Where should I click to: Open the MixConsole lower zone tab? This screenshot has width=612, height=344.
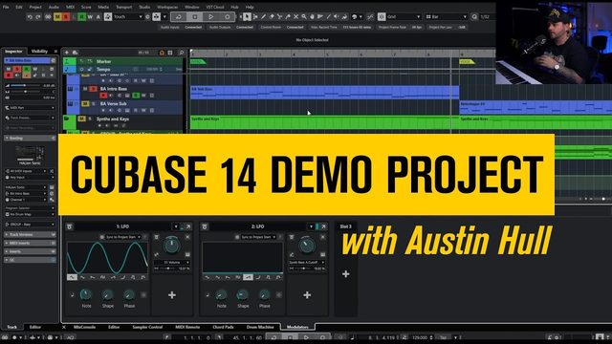[x=84, y=327]
